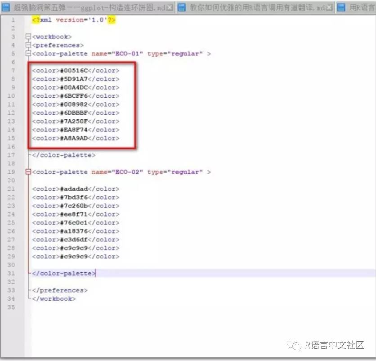Close the 有道翻译.md tab

click(x=330, y=8)
